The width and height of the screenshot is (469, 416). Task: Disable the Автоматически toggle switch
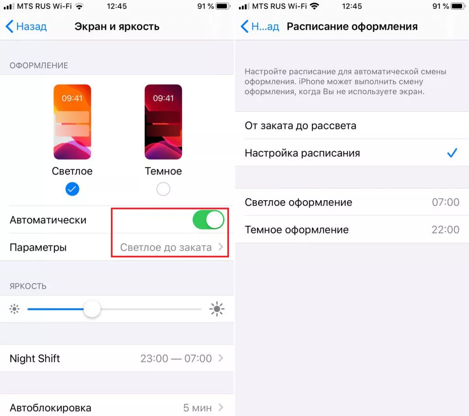[x=208, y=220]
